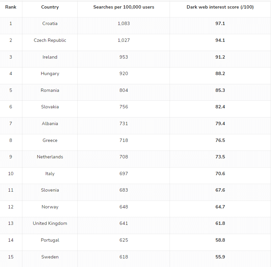Select Romania's score 85.3
The image size is (271, 267).
(x=220, y=90)
